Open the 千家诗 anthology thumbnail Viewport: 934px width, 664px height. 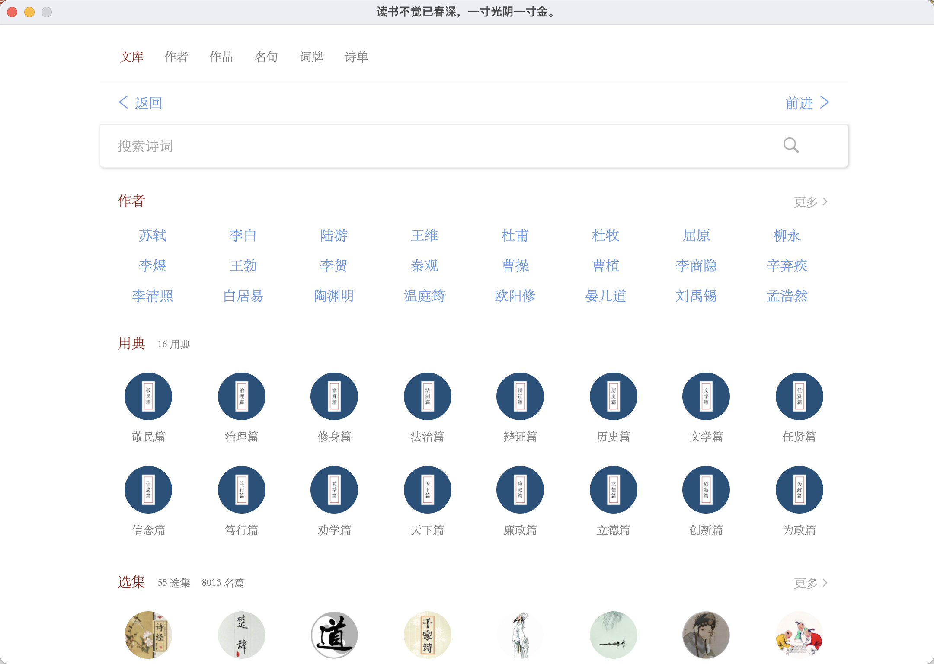427,635
